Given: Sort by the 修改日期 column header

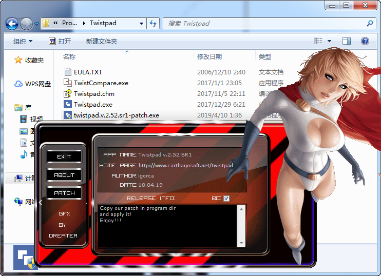Looking at the screenshot, I should 209,56.
